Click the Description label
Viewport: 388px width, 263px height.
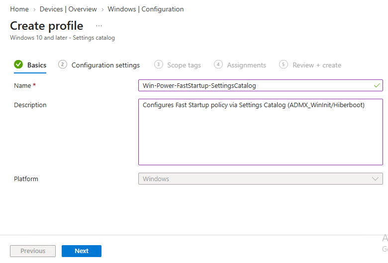point(30,105)
